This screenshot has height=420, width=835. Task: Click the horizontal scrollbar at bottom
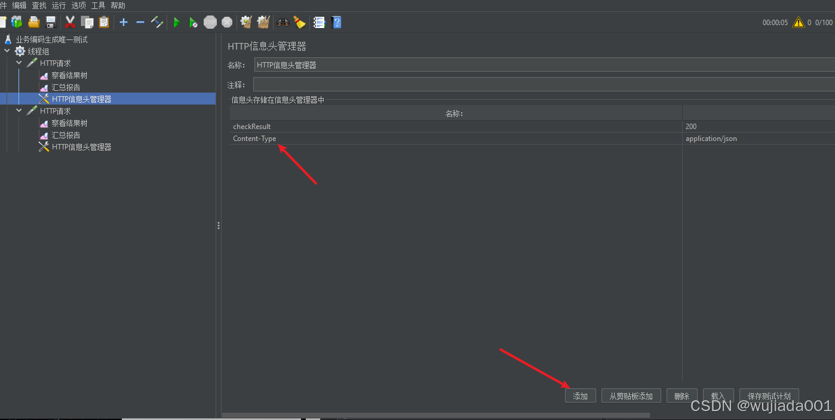click(436, 415)
